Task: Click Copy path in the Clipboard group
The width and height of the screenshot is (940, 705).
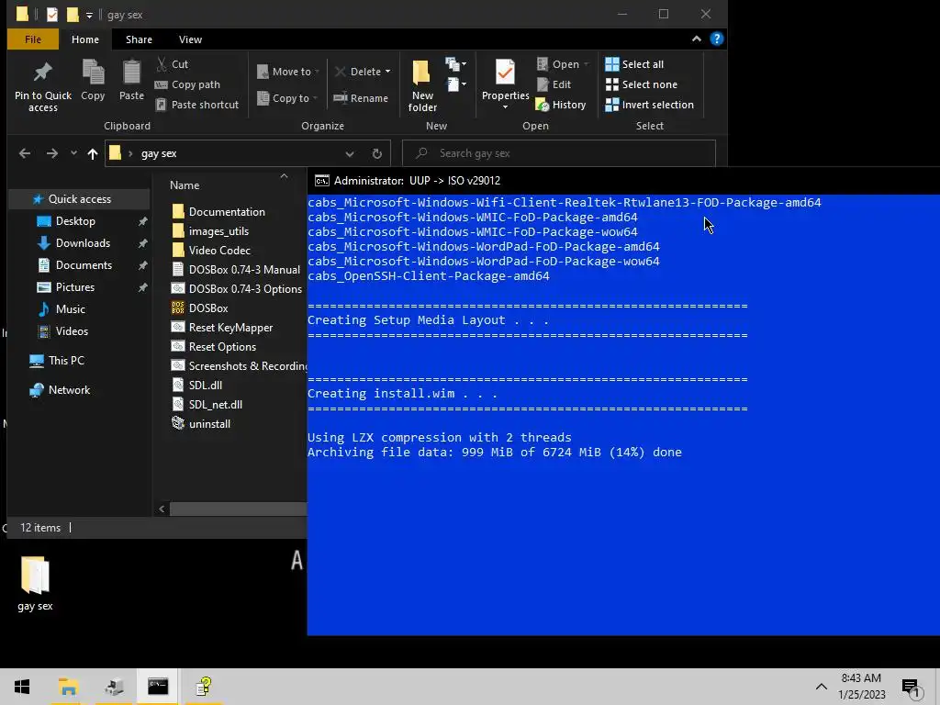Action: pos(187,84)
